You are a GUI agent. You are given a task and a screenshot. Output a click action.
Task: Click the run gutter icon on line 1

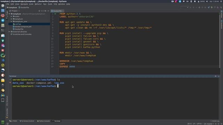click(x=55, y=14)
